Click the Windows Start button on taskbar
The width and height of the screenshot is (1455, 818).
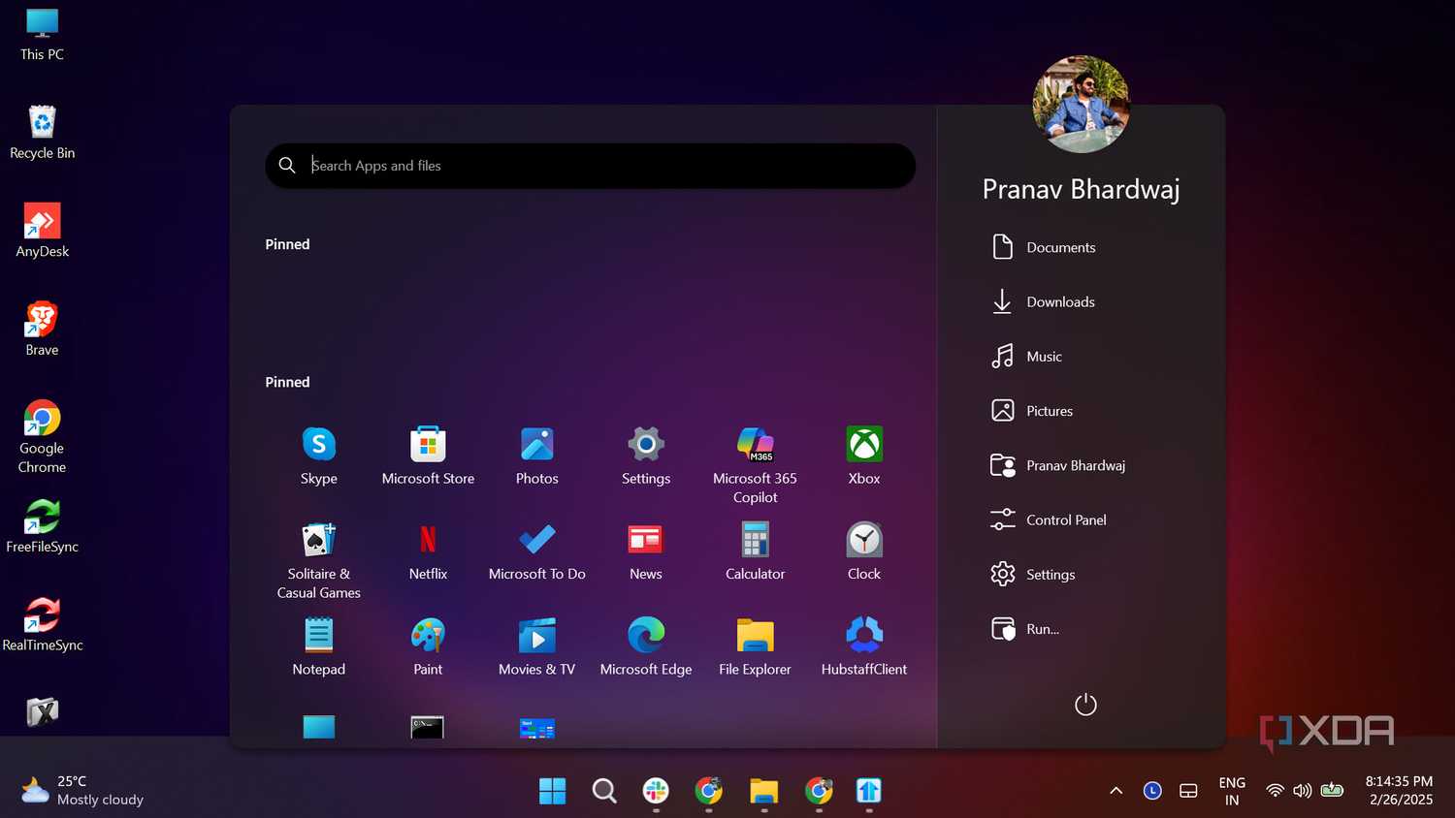pos(552,791)
